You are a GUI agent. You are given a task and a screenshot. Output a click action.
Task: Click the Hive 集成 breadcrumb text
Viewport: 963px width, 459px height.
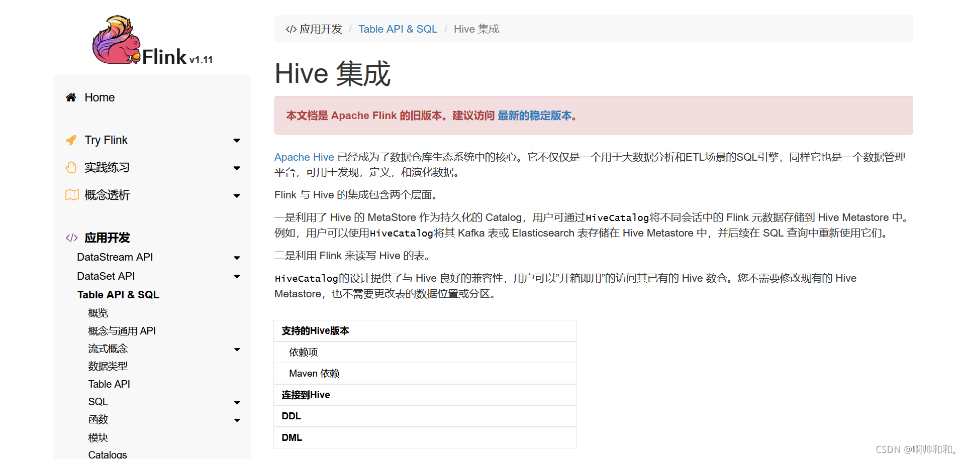(x=476, y=29)
